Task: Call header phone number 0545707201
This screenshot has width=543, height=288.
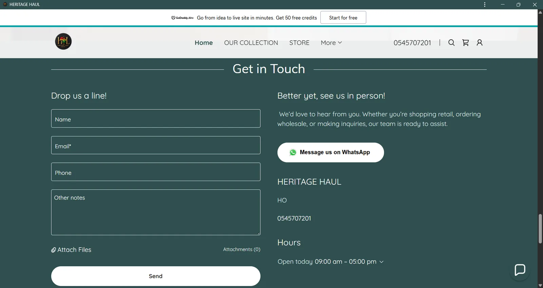Action: pyautogui.click(x=412, y=43)
